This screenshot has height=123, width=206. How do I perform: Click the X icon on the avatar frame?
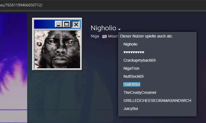75,24
